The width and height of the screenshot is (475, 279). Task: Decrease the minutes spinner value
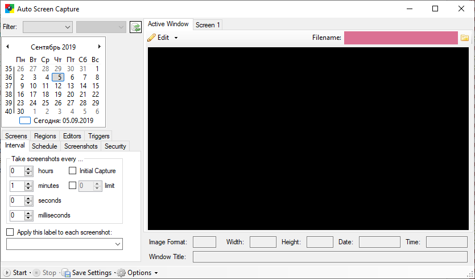click(28, 188)
